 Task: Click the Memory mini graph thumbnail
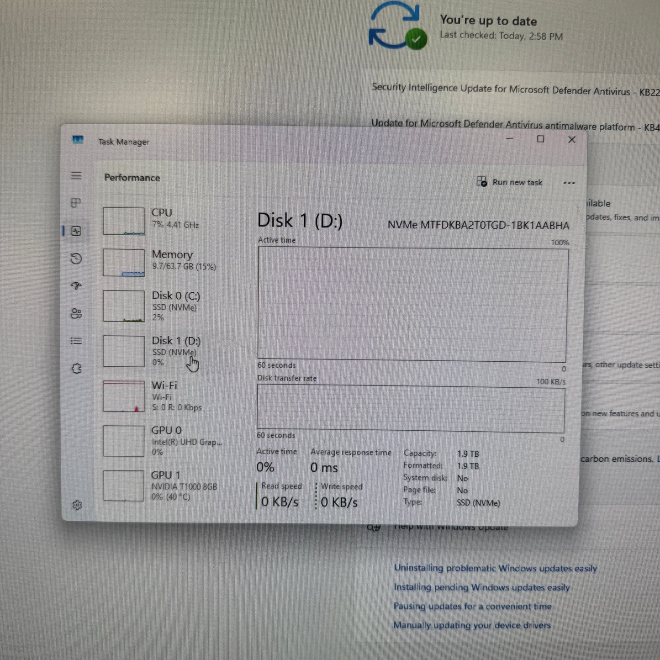point(124,263)
